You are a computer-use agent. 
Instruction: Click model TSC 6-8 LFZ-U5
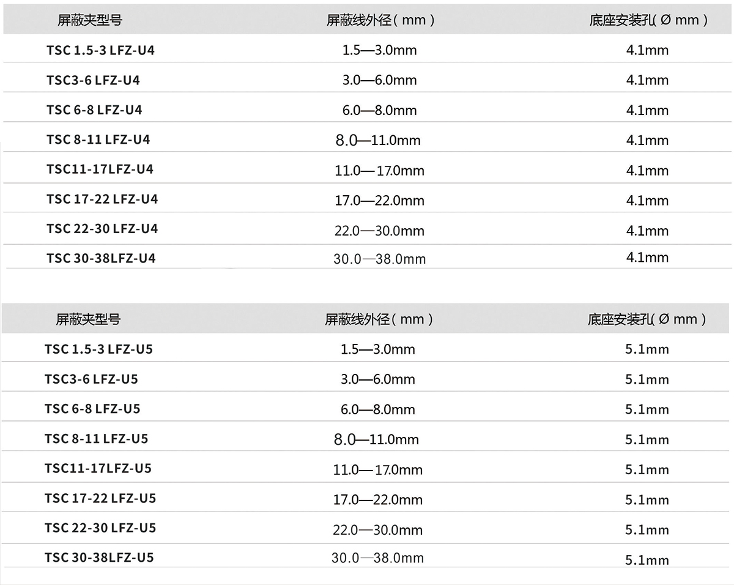(92, 409)
